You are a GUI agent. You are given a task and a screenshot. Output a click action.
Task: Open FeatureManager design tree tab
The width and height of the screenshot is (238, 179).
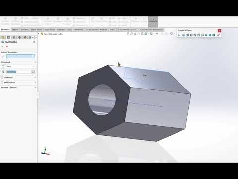point(3,37)
